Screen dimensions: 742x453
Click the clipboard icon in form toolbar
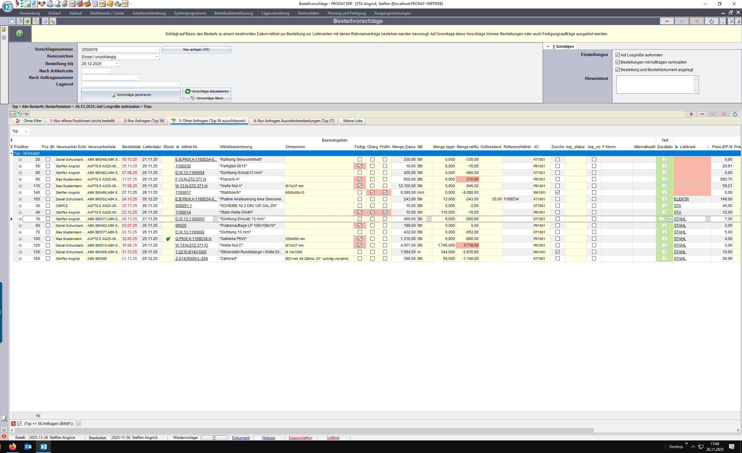[36, 21]
